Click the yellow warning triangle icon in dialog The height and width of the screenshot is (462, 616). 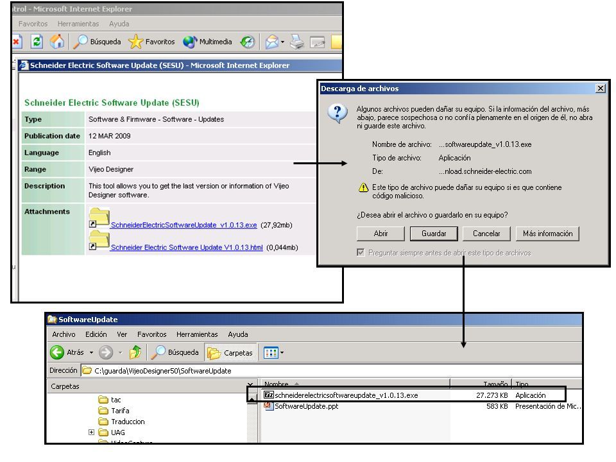[x=363, y=187]
